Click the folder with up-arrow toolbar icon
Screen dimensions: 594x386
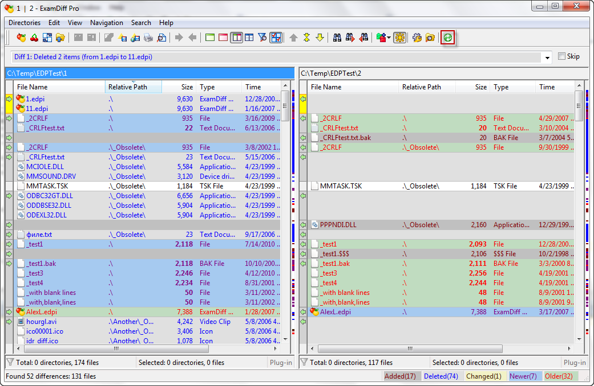(60, 38)
